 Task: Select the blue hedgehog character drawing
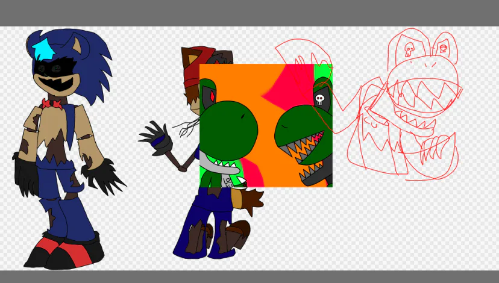(x=69, y=149)
